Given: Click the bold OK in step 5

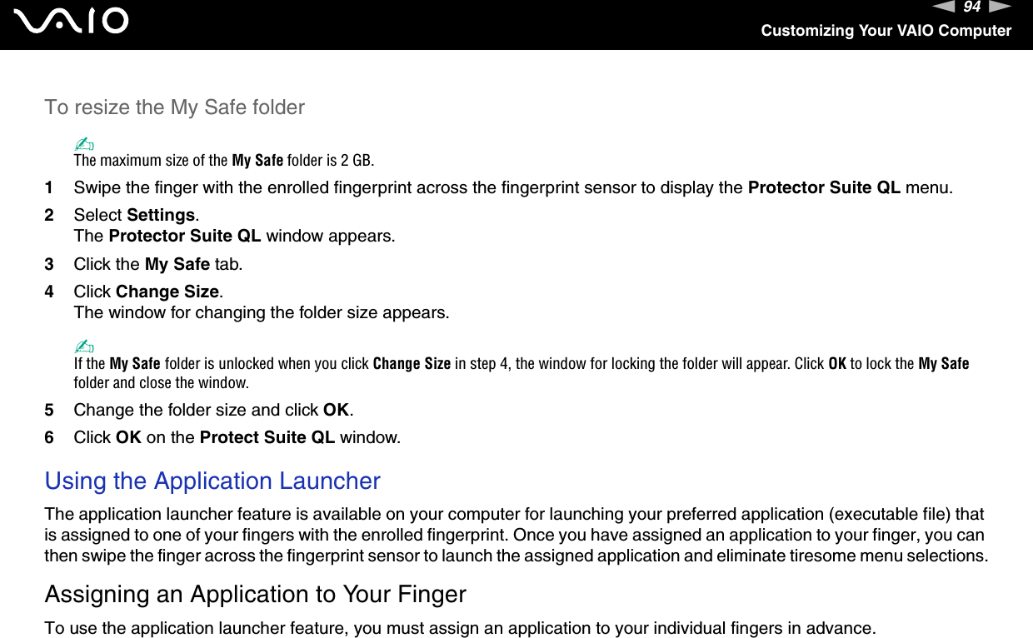Looking at the screenshot, I should 336,410.
